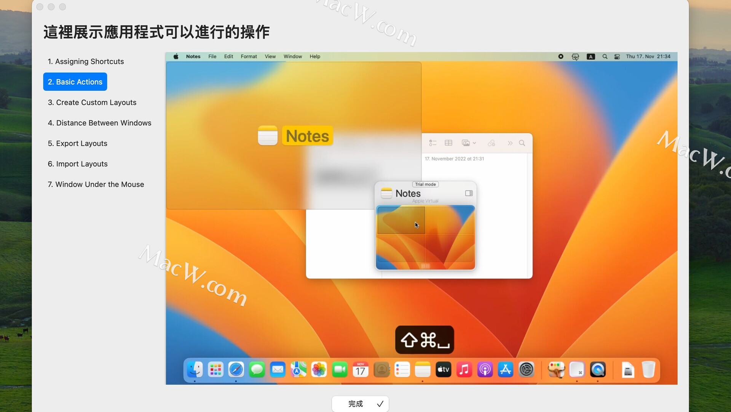Open the View menu
This screenshot has width=731, height=412.
[x=270, y=56]
